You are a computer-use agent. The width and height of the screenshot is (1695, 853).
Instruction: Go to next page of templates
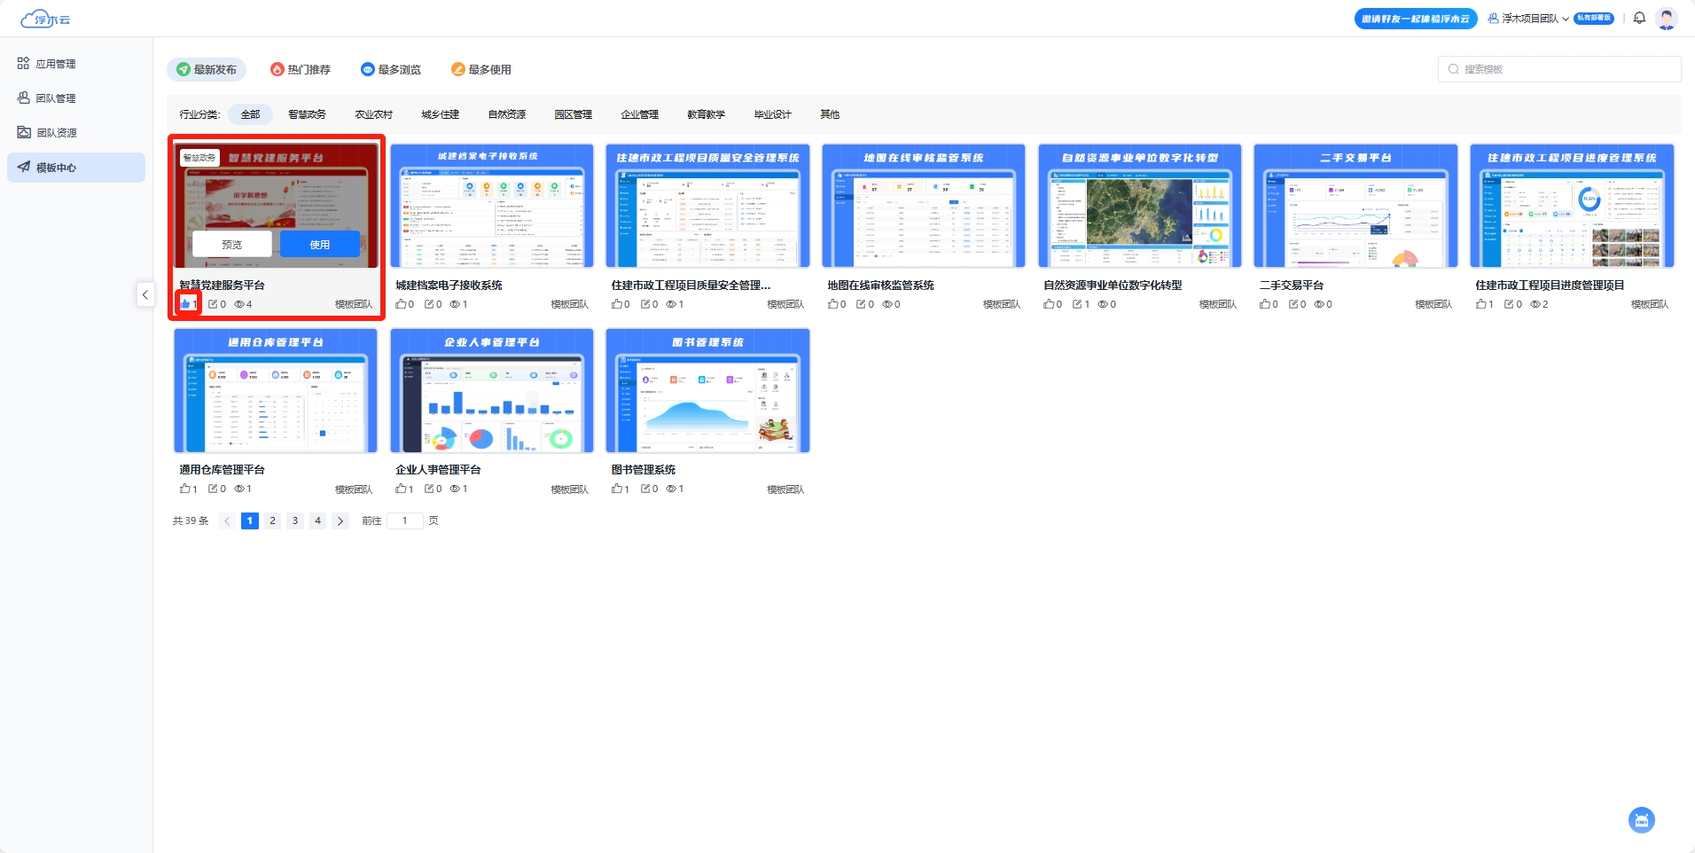coord(340,521)
